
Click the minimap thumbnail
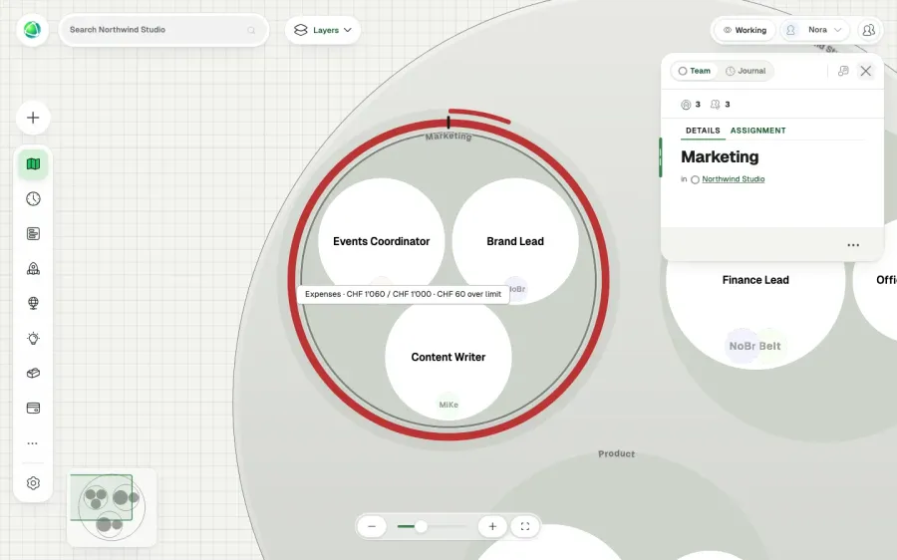[112, 507]
